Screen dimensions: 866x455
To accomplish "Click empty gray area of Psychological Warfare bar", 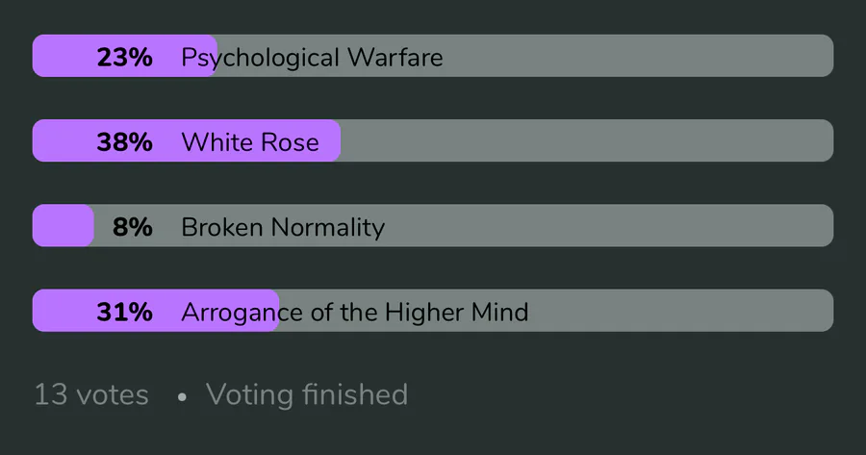I will 635,56.
